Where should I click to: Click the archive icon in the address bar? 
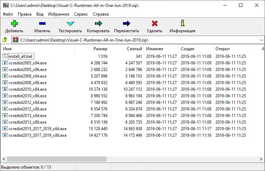point(16,40)
